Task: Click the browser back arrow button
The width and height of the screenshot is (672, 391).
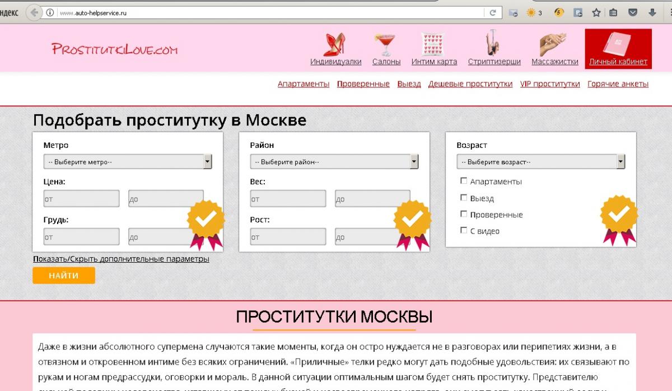Action: [34, 13]
